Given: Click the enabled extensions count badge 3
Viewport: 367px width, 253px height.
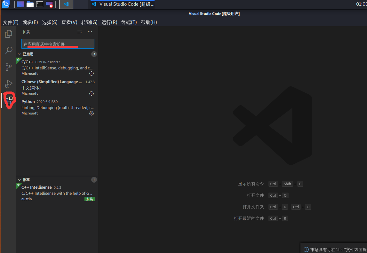Looking at the screenshot, I should click(94, 54).
